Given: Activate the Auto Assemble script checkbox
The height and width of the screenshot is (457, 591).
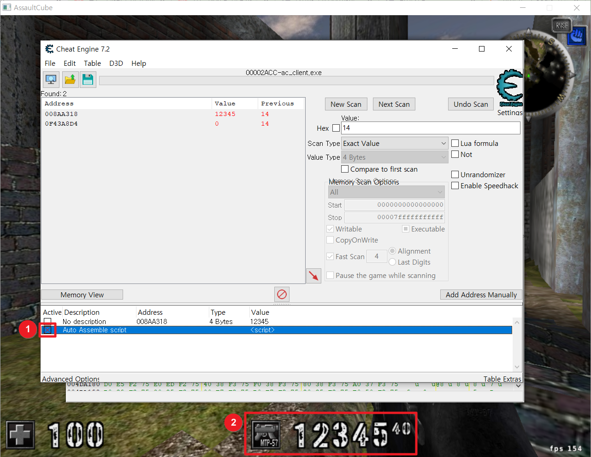Looking at the screenshot, I should point(47,330).
